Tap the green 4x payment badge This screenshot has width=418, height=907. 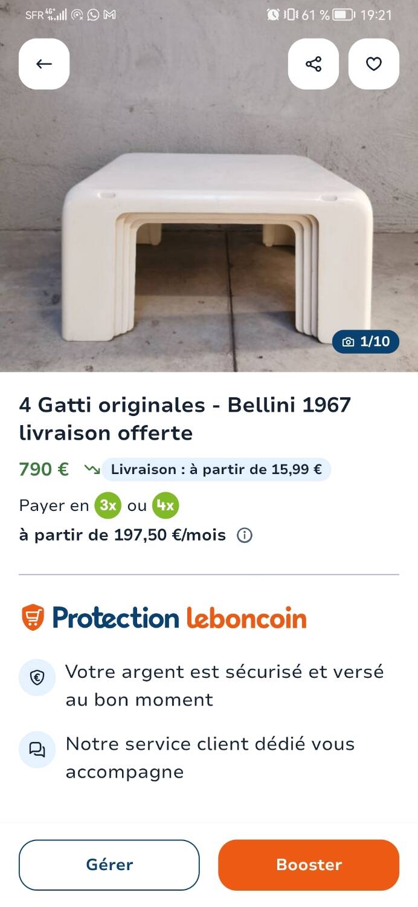[x=166, y=506]
